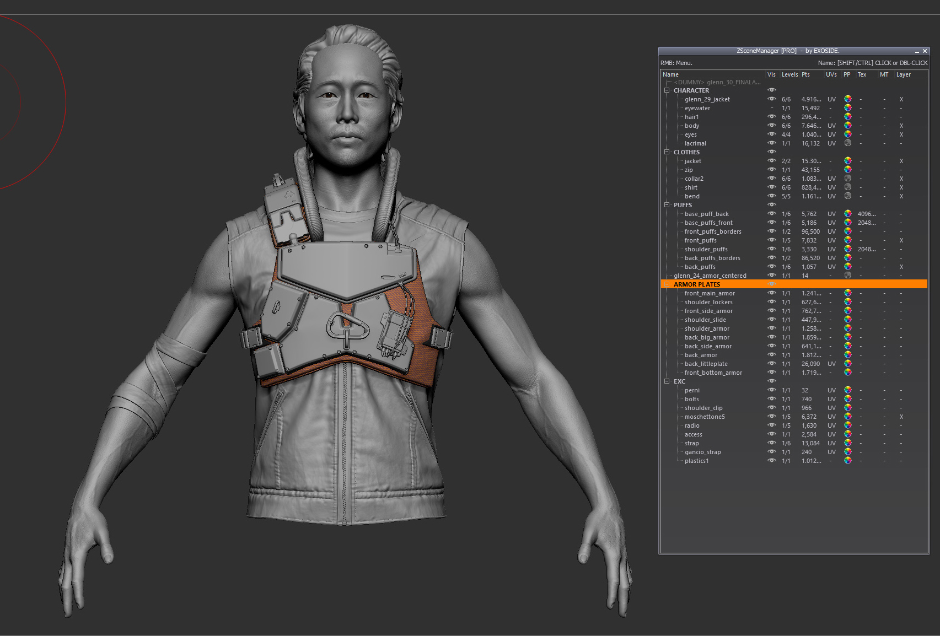
Task: Click the Vis column header
Action: [x=772, y=74]
